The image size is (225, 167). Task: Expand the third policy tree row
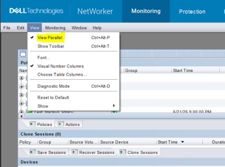tap(21, 95)
